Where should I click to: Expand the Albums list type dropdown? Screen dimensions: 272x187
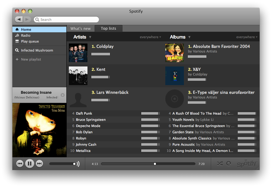[x=190, y=37]
